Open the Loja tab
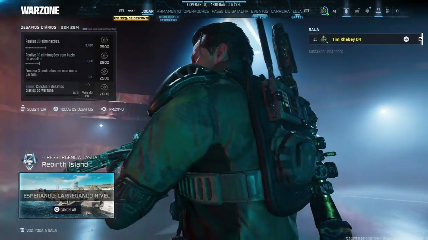This screenshot has height=240, width=428. (x=297, y=11)
